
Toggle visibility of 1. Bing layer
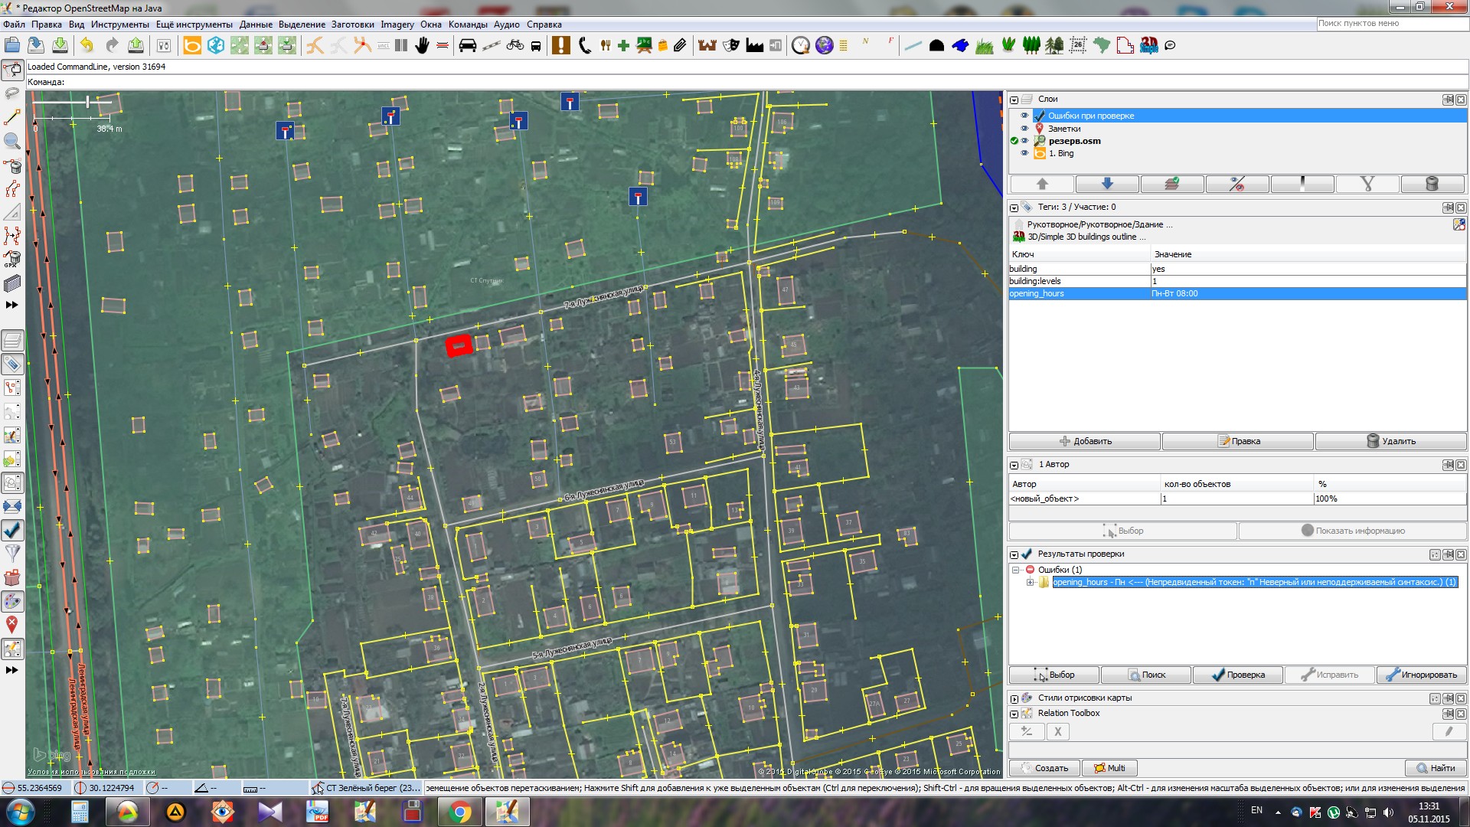pyautogui.click(x=1024, y=153)
